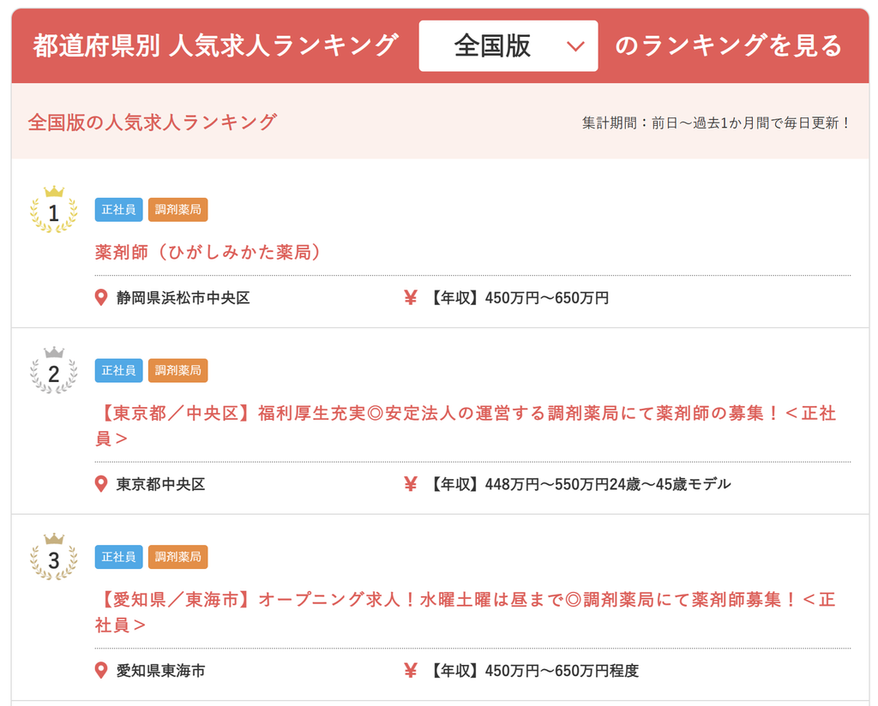Click the 都道府県別 人気求人ランキング title

[215, 46]
